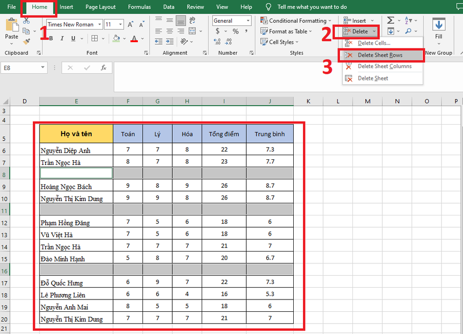Toggle the Wrap Text icon

(x=192, y=20)
